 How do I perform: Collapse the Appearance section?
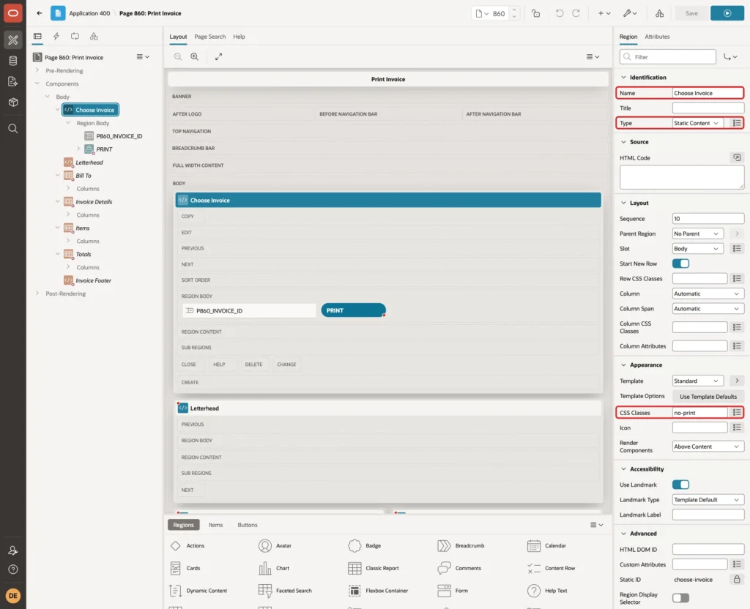pyautogui.click(x=623, y=365)
